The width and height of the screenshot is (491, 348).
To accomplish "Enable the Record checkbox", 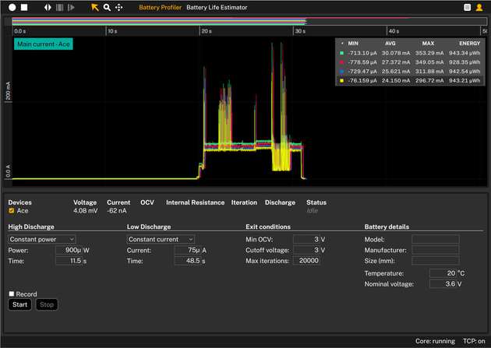I will [11, 294].
